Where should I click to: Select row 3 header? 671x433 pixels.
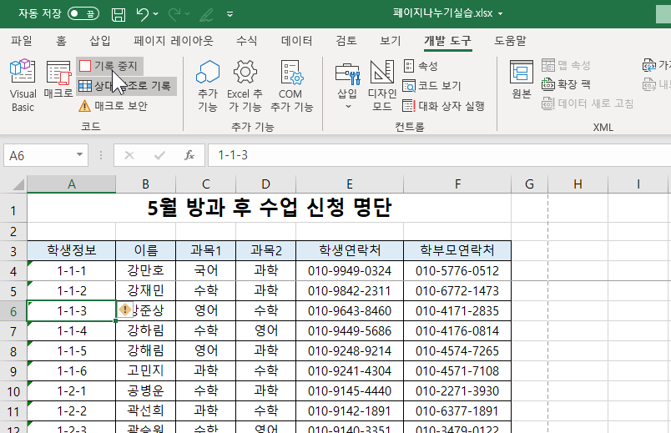[13, 251]
